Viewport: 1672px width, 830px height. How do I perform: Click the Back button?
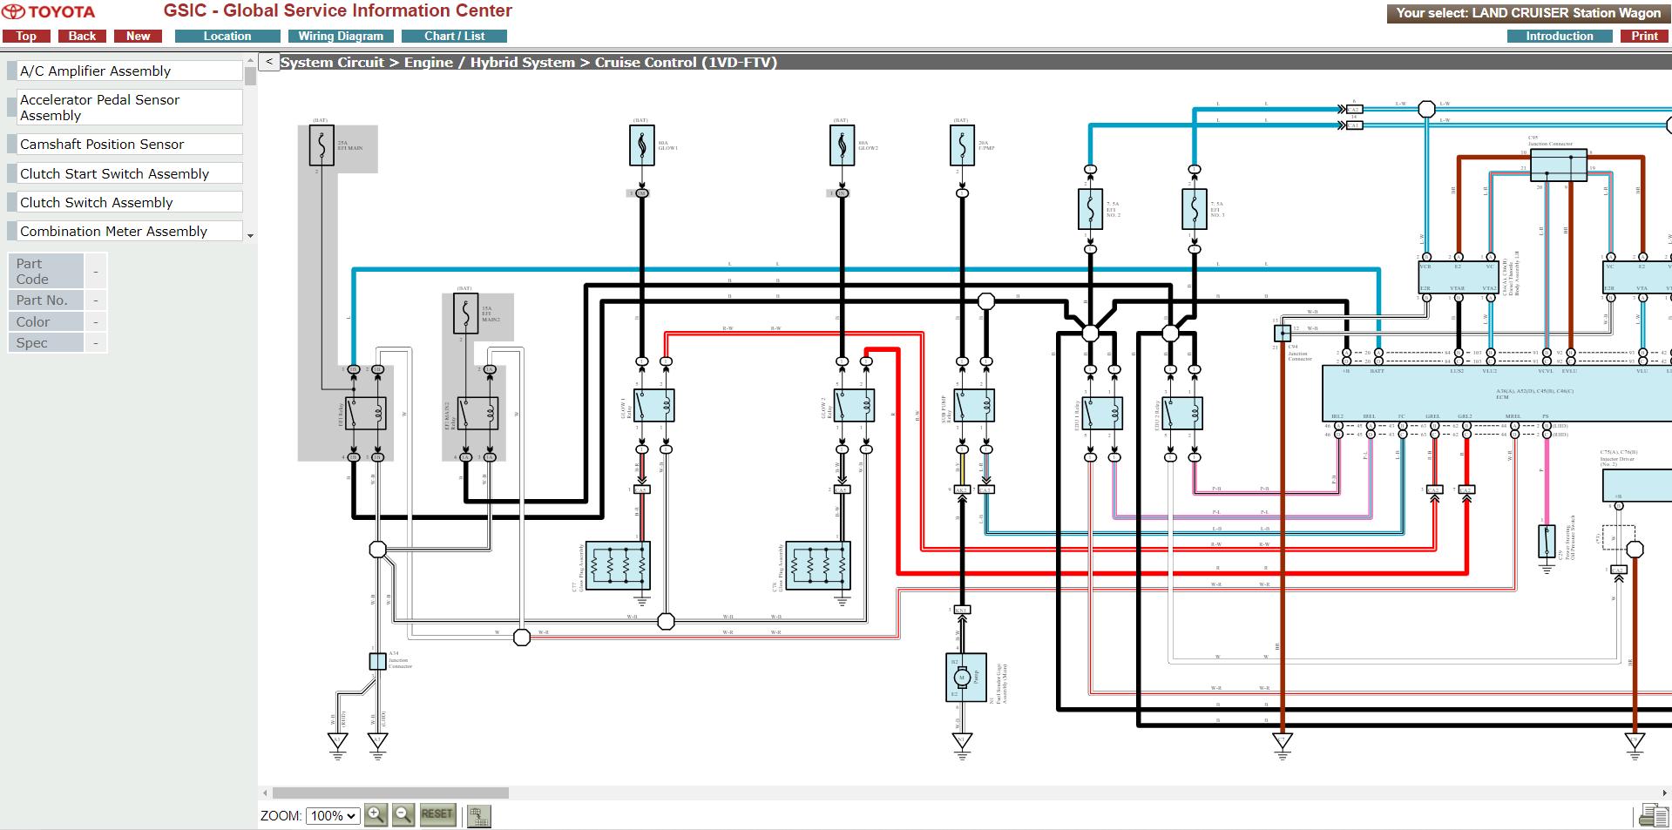pyautogui.click(x=82, y=37)
